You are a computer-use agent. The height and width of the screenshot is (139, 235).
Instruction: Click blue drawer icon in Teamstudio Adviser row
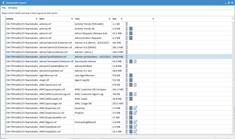point(131,61)
